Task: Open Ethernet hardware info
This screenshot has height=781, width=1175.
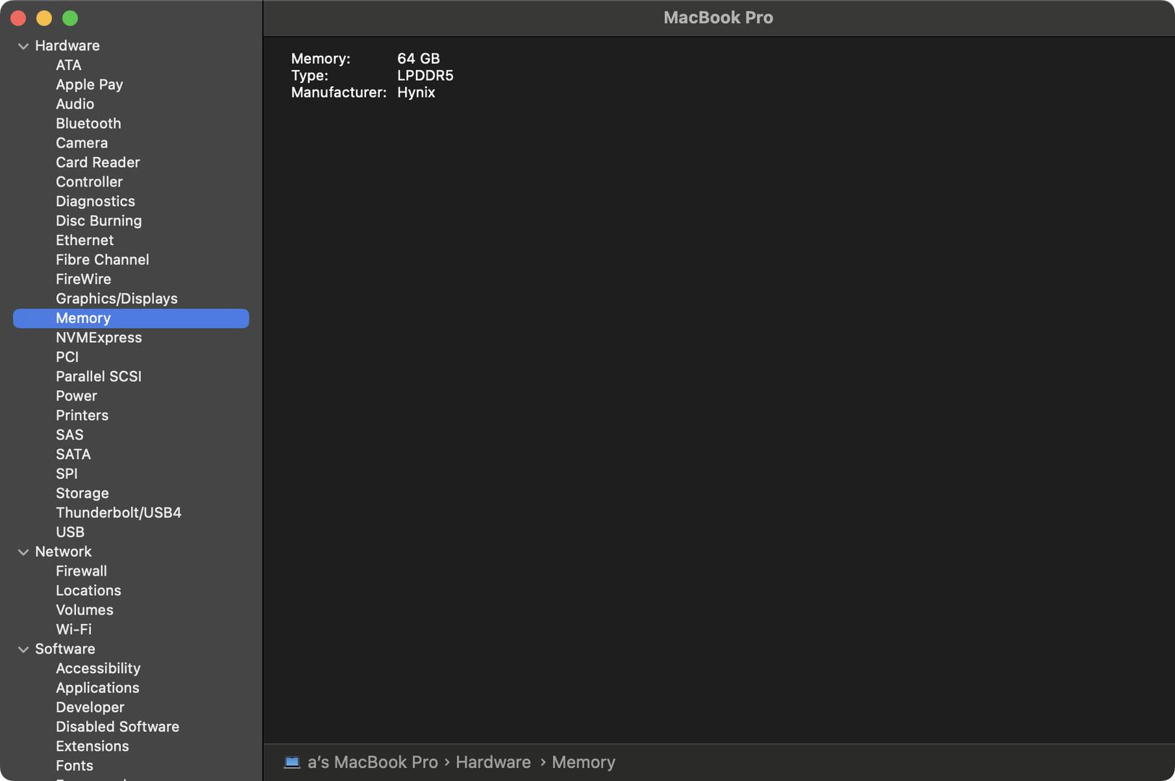Action: click(85, 241)
